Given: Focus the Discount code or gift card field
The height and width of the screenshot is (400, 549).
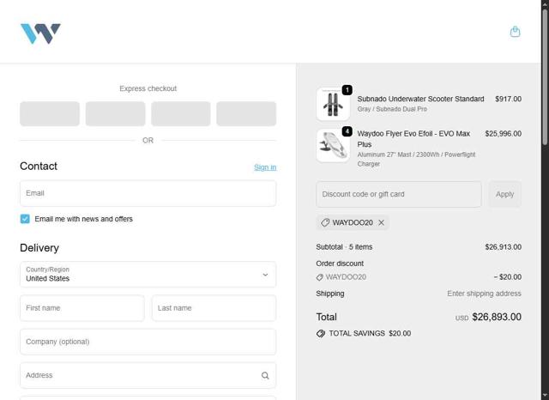Looking at the screenshot, I should [398, 194].
